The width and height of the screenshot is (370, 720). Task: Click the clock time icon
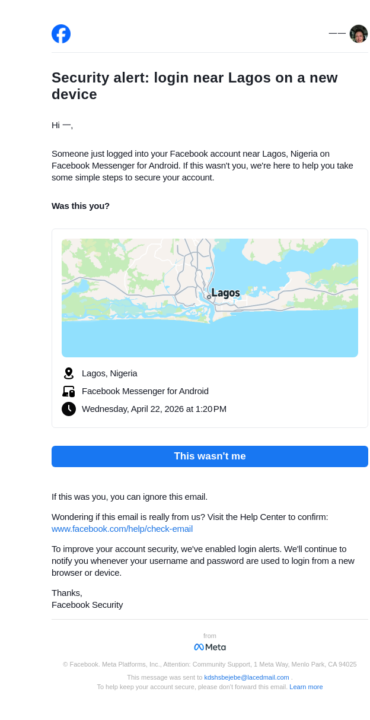point(69,409)
